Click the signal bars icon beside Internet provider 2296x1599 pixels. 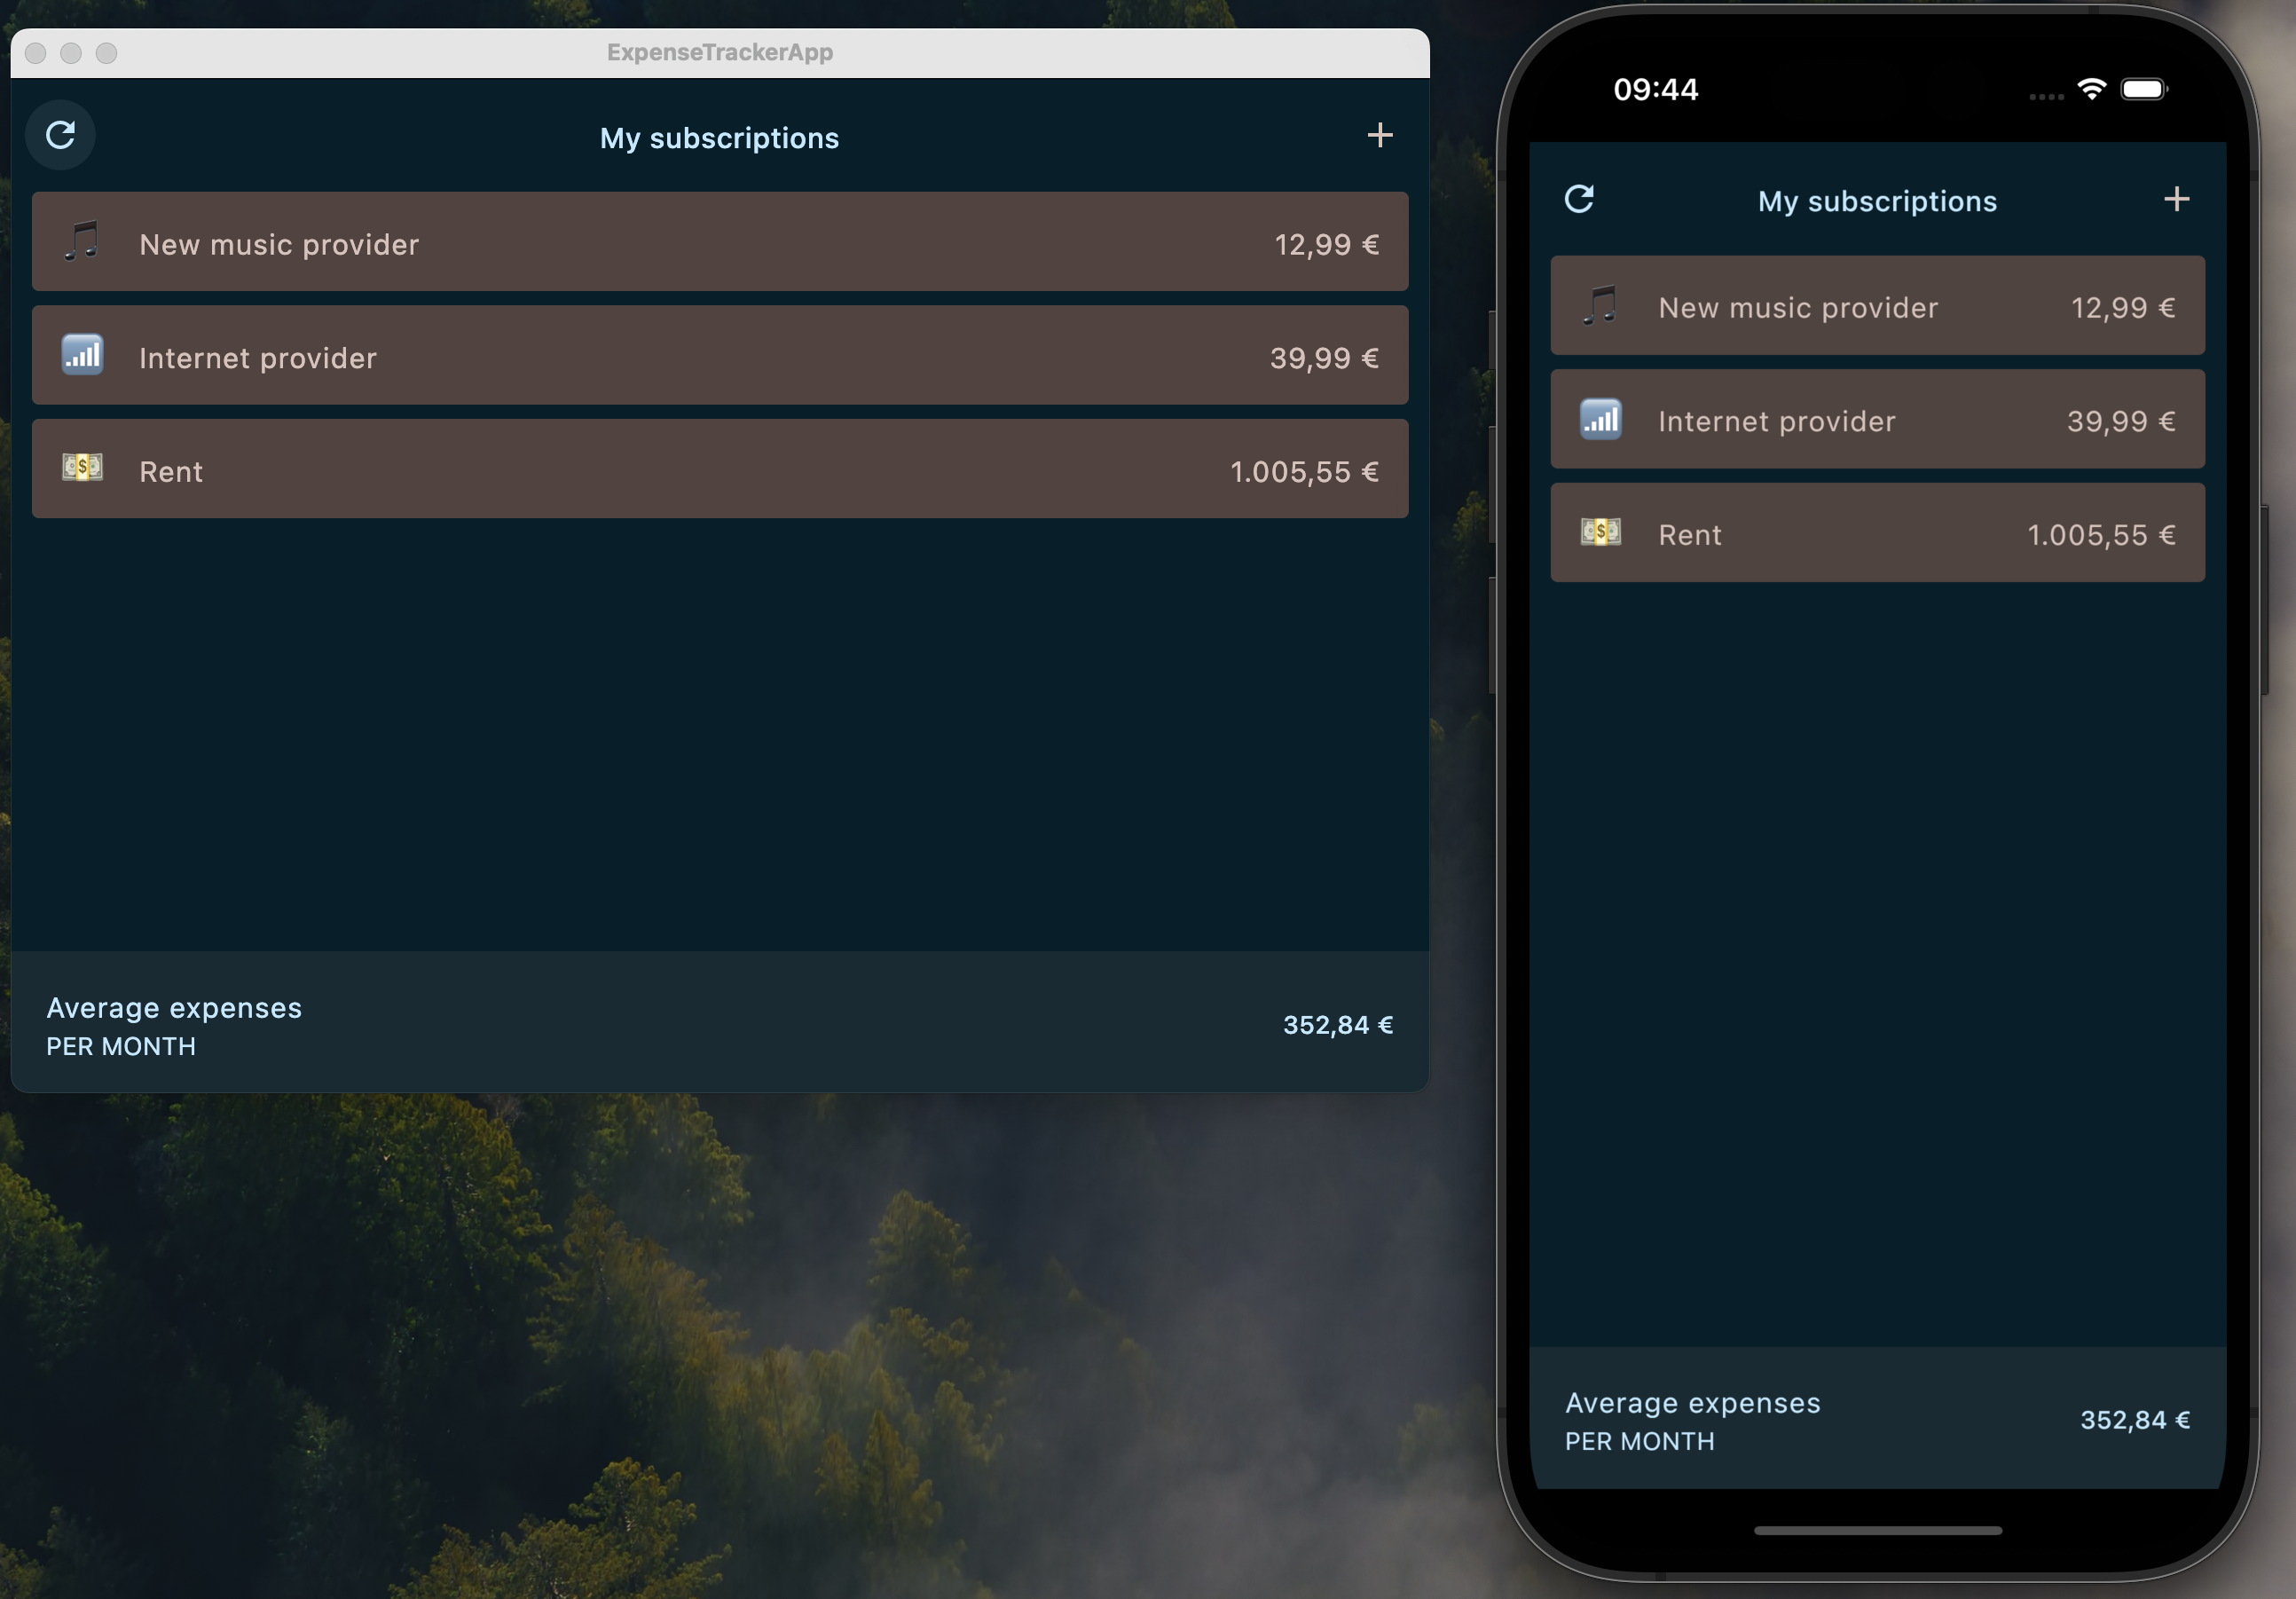[82, 355]
